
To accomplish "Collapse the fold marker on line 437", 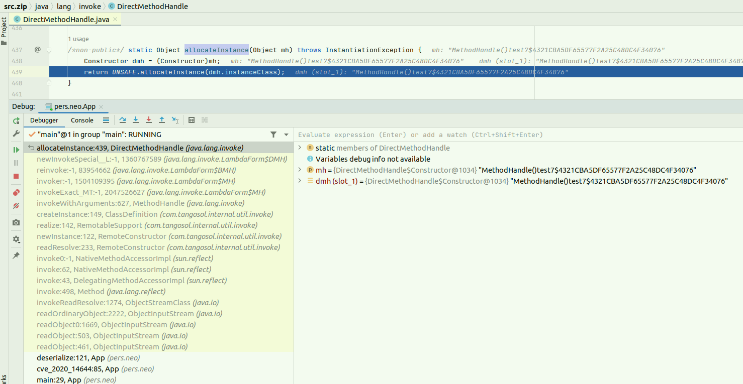I will click(x=49, y=50).
